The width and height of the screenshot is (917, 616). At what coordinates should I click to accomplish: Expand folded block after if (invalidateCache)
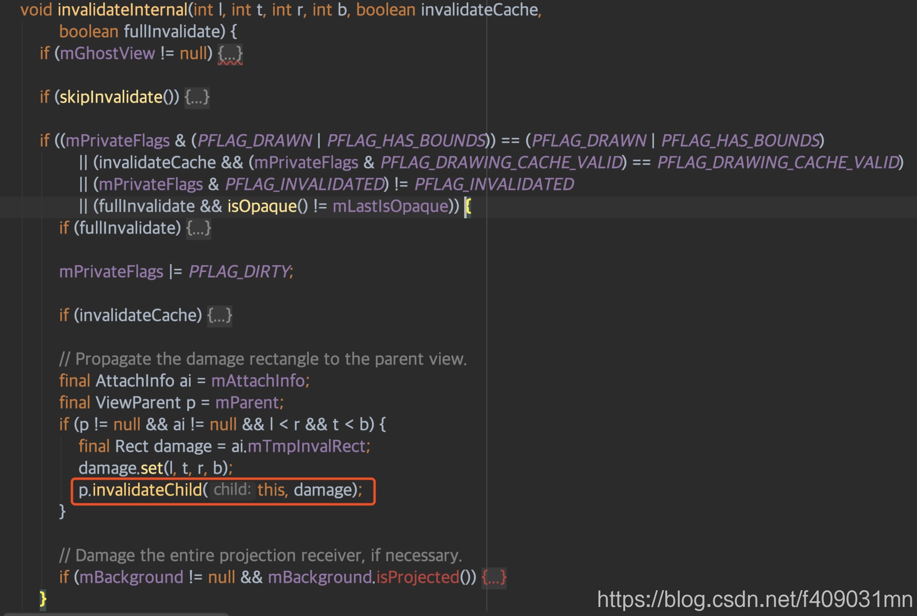(220, 315)
